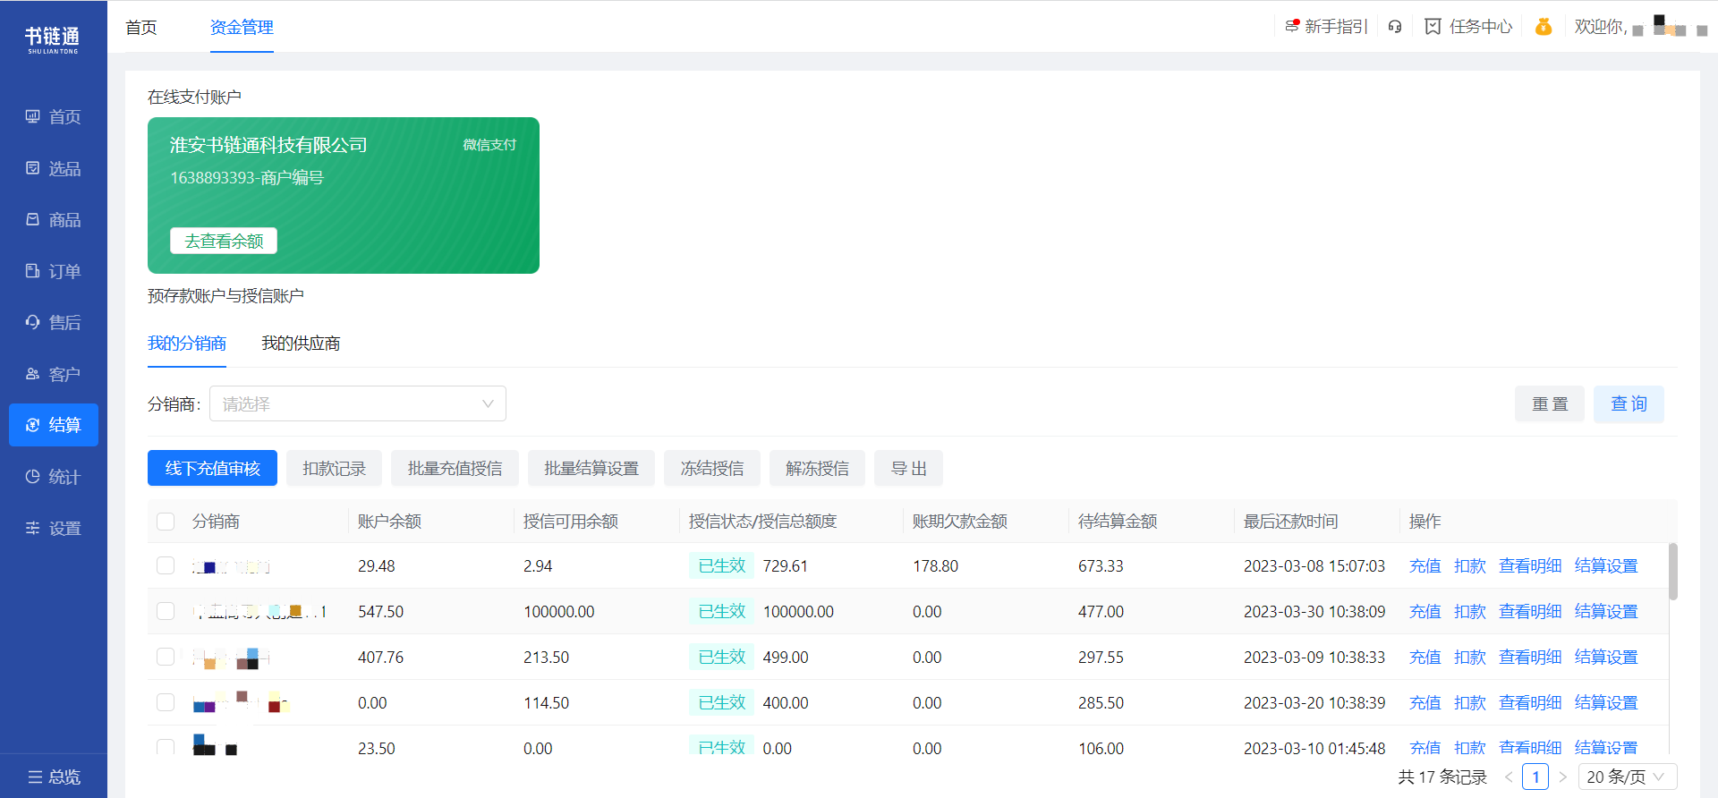Click the 授信可用余额 value 100000.00
This screenshot has height=798, width=1718.
pyautogui.click(x=559, y=611)
